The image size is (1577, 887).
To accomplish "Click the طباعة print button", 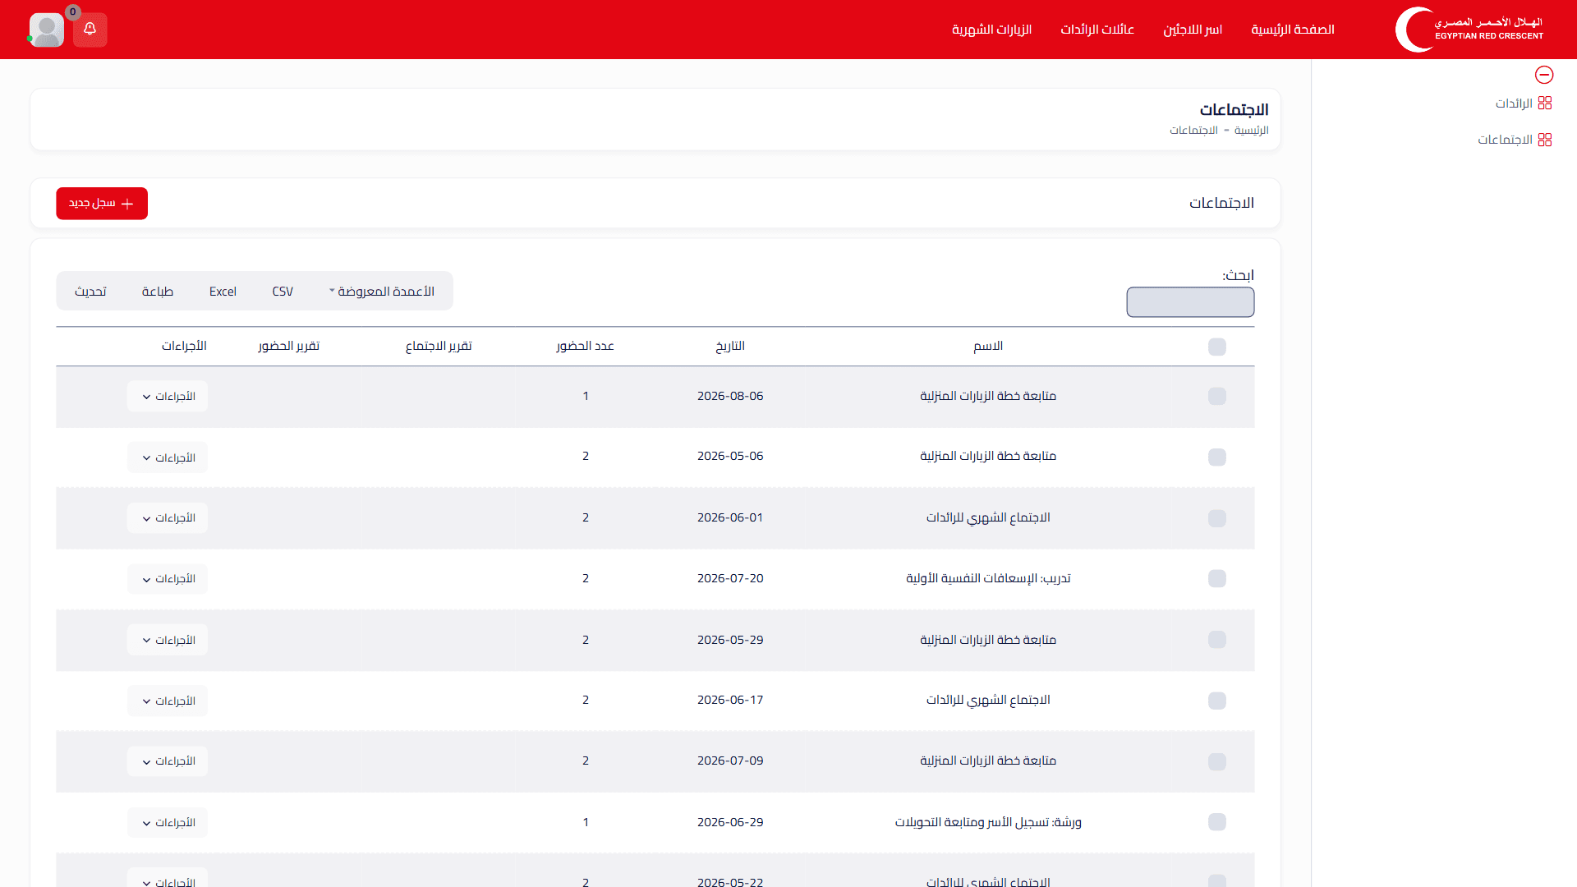I will (157, 292).
